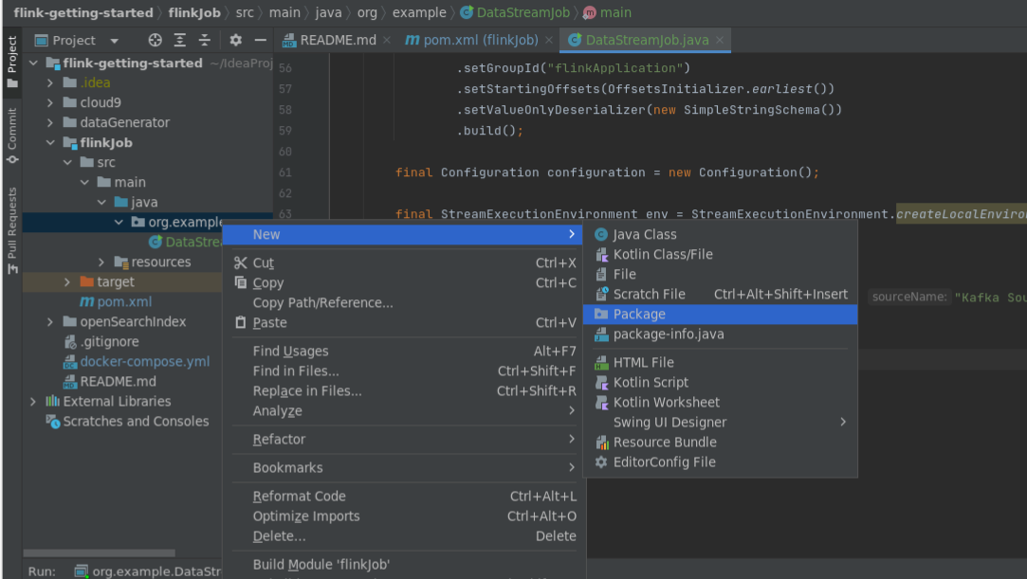Collapse the src folder node
This screenshot has height=579, width=1027.
pyautogui.click(x=67, y=162)
